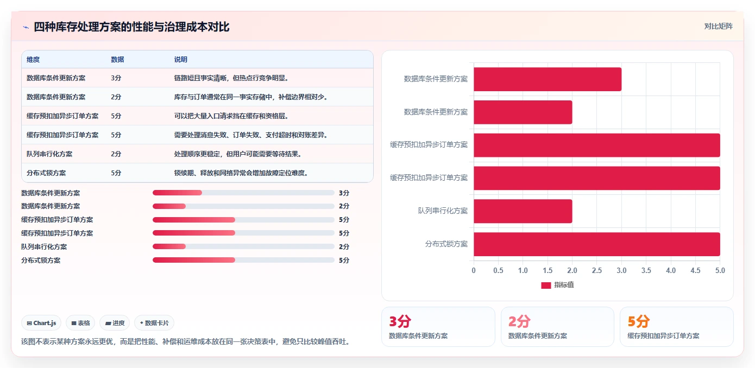Click the 数据库条件更新方案 progress bar showing 3分

(243, 193)
